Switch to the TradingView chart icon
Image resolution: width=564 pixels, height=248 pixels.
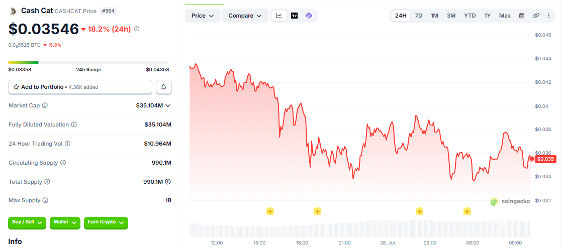[294, 16]
